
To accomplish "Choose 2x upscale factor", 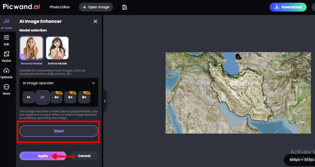I will coord(43,97).
